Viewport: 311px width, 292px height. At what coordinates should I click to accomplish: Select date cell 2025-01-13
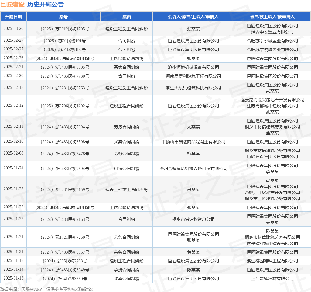click(13, 278)
